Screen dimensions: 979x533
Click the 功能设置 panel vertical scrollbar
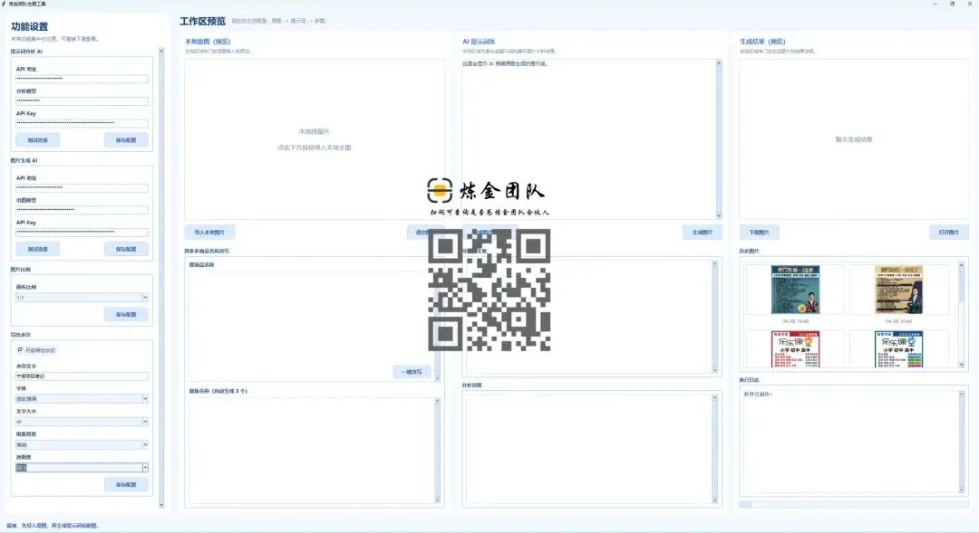click(161, 278)
